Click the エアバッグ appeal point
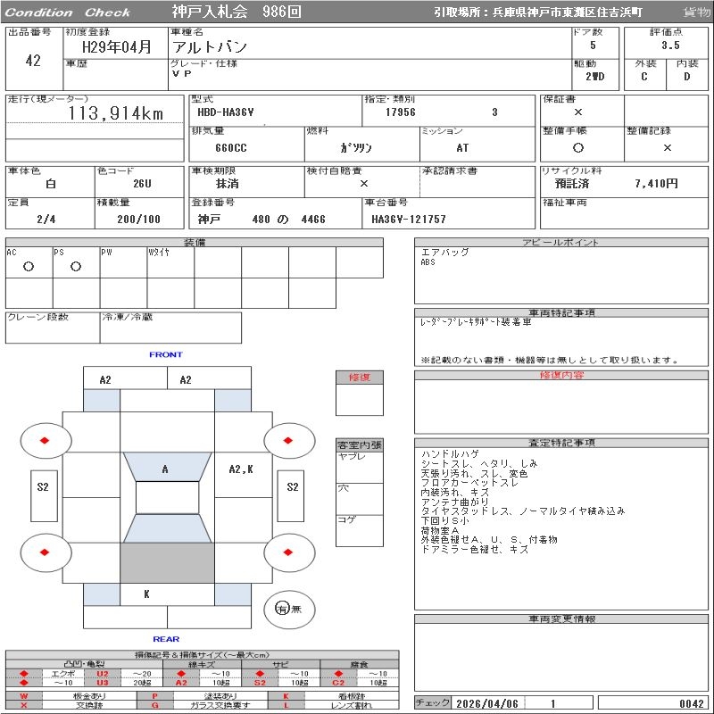Screen dimensions: 714x714 click(444, 252)
